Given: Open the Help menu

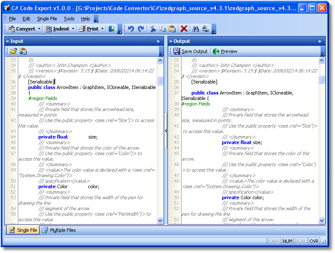Looking at the screenshot, I should (86, 19).
